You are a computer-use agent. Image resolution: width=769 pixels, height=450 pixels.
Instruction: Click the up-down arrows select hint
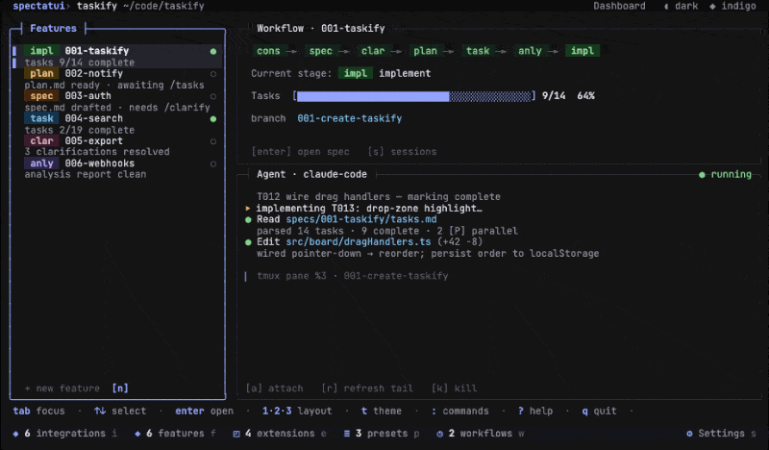120,412
